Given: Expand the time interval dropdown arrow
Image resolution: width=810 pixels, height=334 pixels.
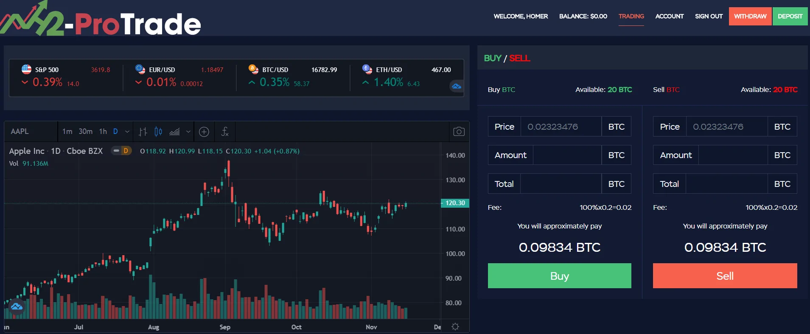Looking at the screenshot, I should (x=127, y=132).
